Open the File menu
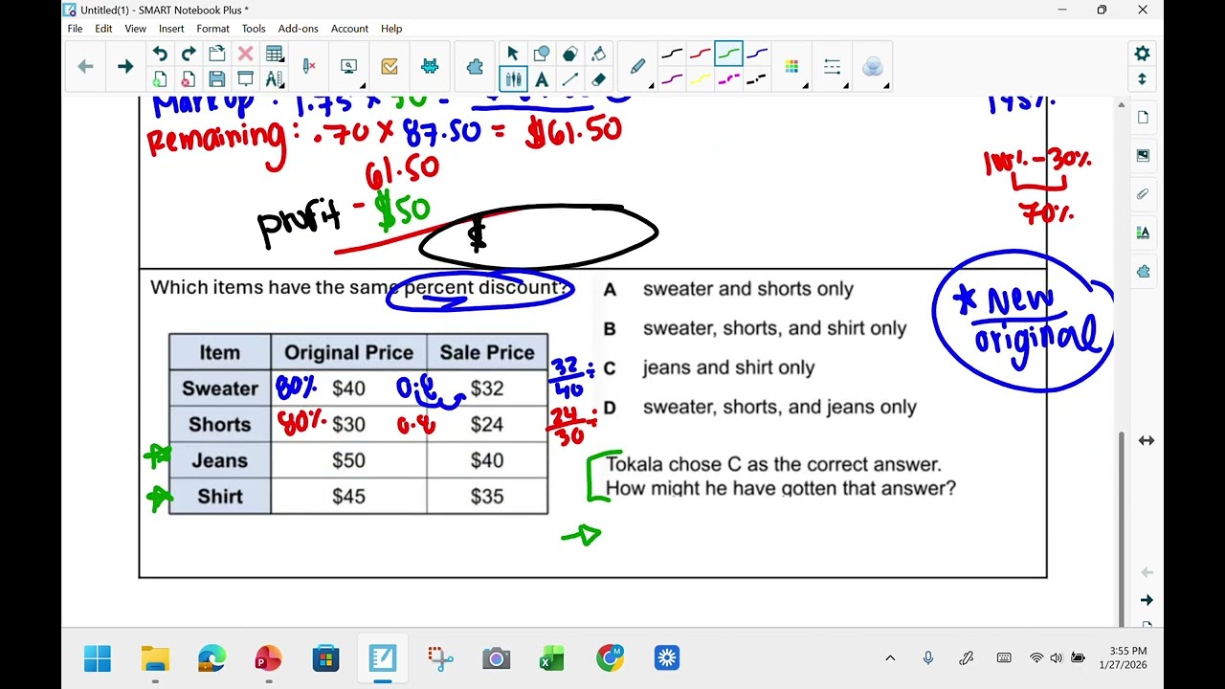This screenshot has height=689, width=1225. (75, 29)
